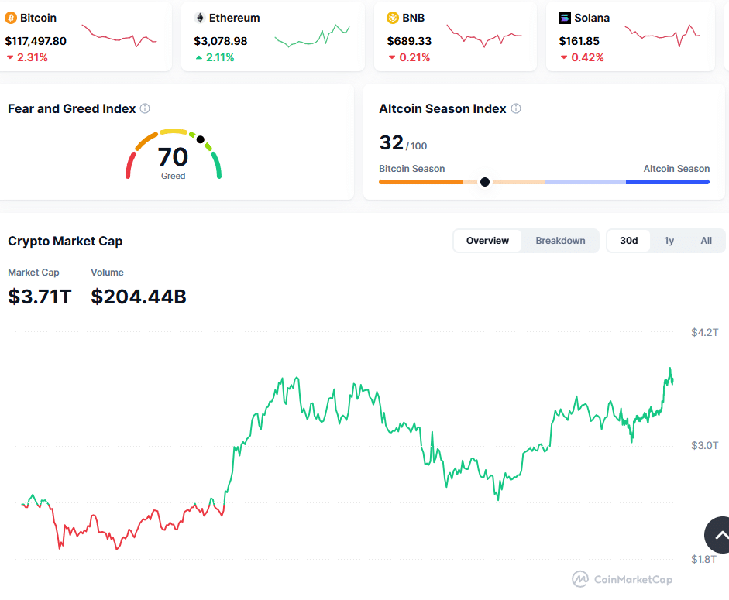Open Fear and Greed Index info icon
Viewport: 729px width, 600px height.
point(145,108)
